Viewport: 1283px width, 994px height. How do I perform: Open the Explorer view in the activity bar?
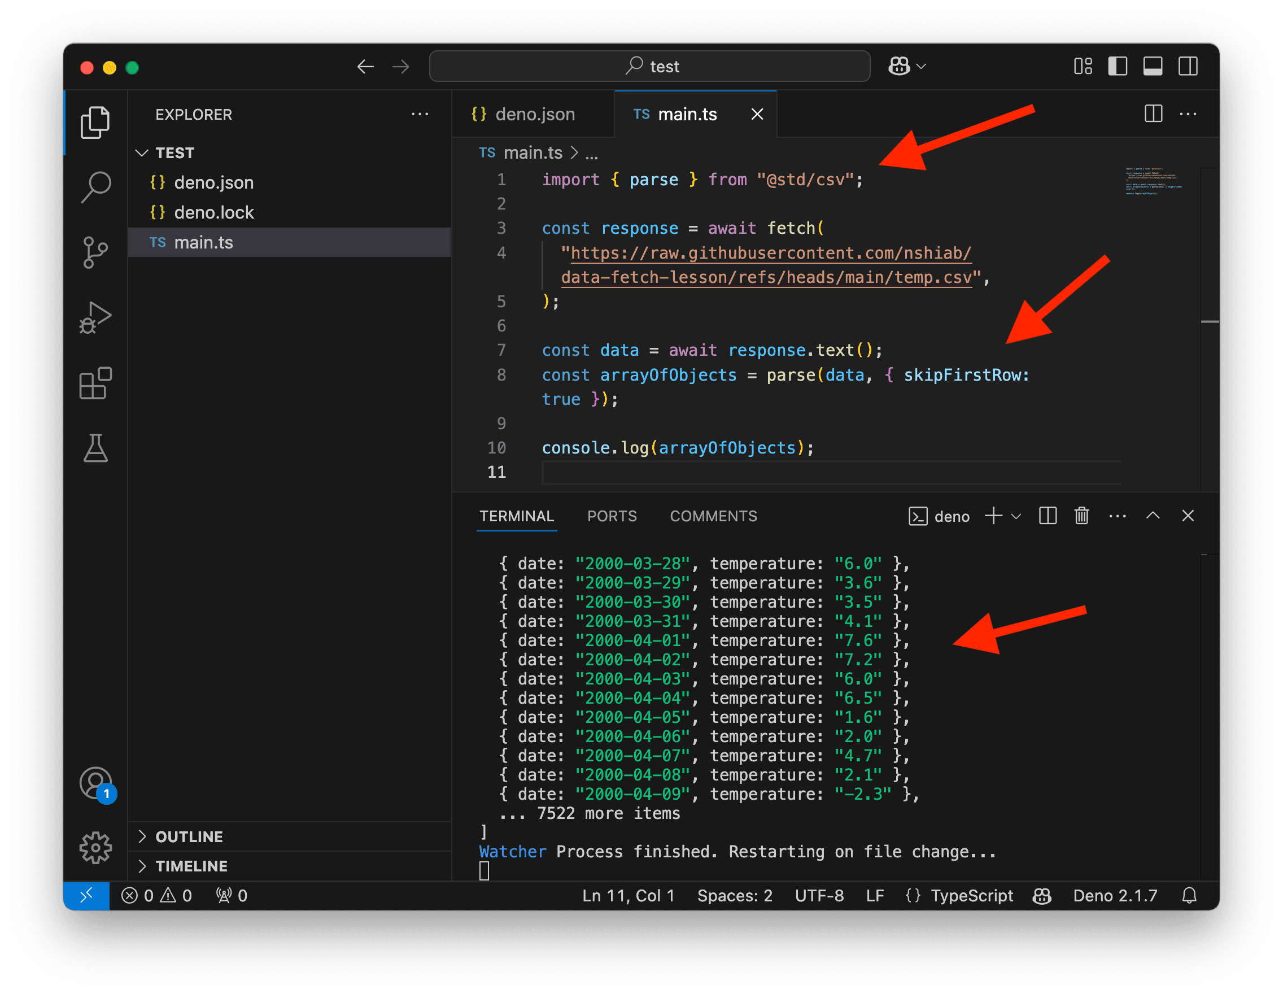[x=95, y=123]
